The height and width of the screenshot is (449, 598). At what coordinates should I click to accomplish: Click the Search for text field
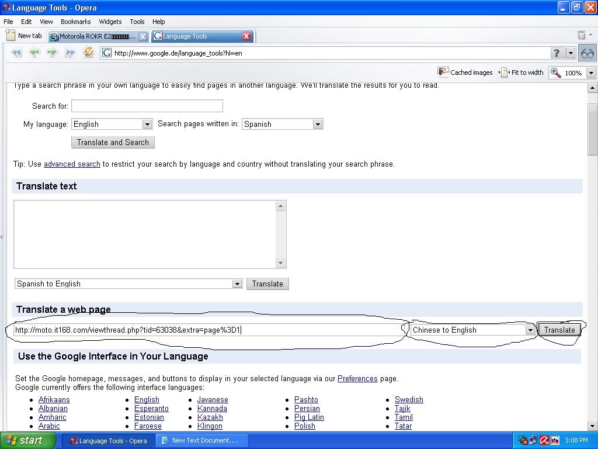(x=147, y=106)
